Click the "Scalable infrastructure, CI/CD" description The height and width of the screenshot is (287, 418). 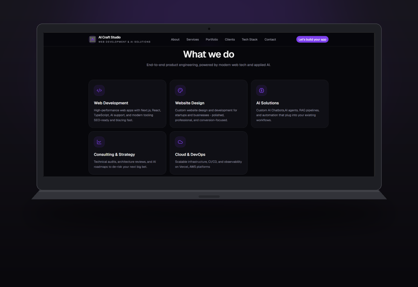point(208,164)
